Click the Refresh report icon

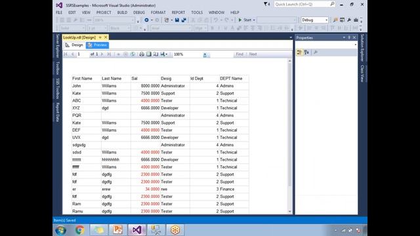133,54
